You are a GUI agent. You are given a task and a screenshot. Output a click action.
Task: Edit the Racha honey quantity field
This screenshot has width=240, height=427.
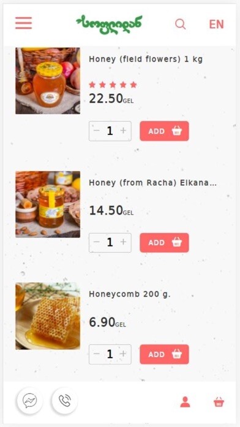pyautogui.click(x=110, y=242)
